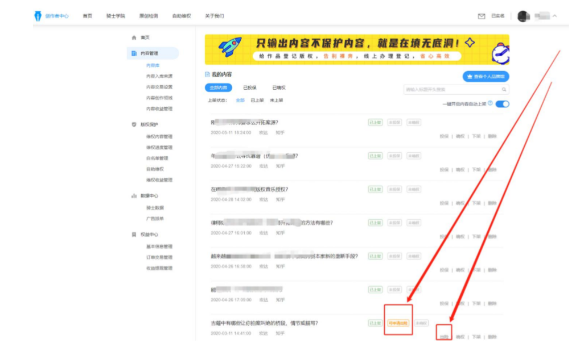Collapse the 权益中心 sidebar section
The height and width of the screenshot is (351, 576).
click(150, 235)
